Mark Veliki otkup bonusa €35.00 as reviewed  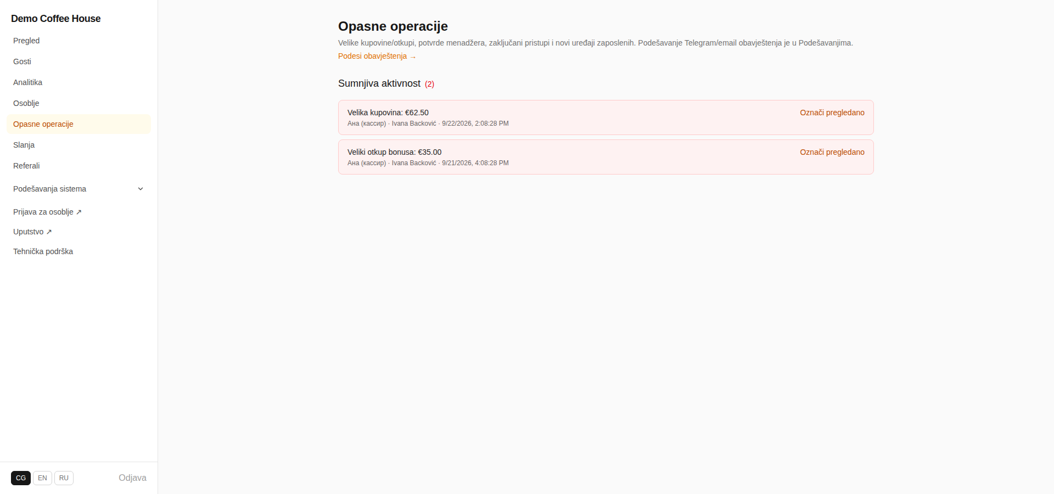832,152
